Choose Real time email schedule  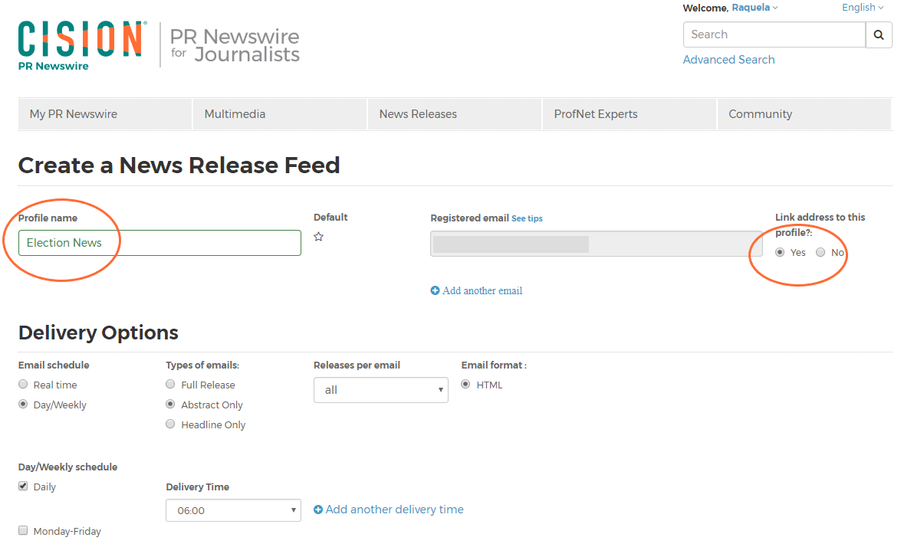[23, 385]
